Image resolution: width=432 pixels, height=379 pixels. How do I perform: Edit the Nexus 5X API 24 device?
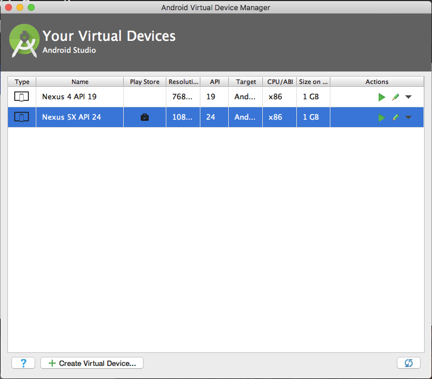(x=396, y=117)
